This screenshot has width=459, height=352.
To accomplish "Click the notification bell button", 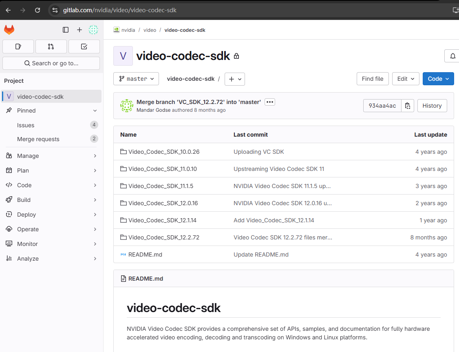I will pyautogui.click(x=452, y=56).
